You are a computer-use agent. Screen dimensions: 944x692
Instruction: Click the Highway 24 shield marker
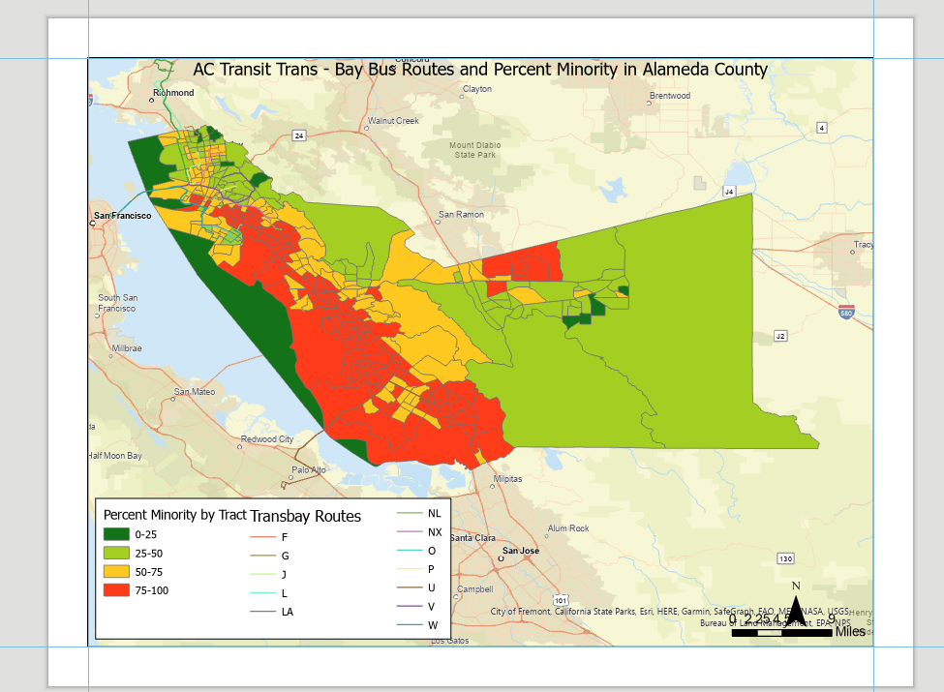[x=299, y=135]
